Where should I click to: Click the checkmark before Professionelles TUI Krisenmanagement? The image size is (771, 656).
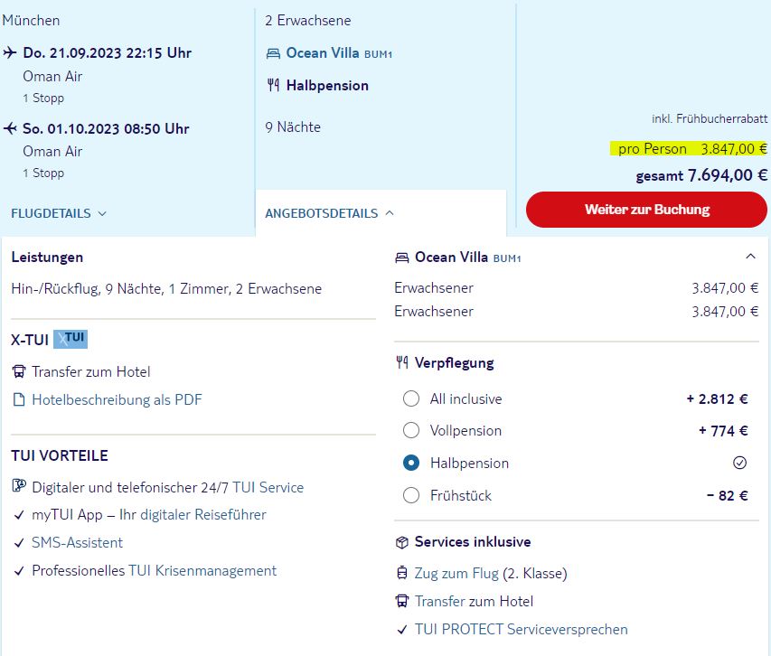click(x=19, y=571)
